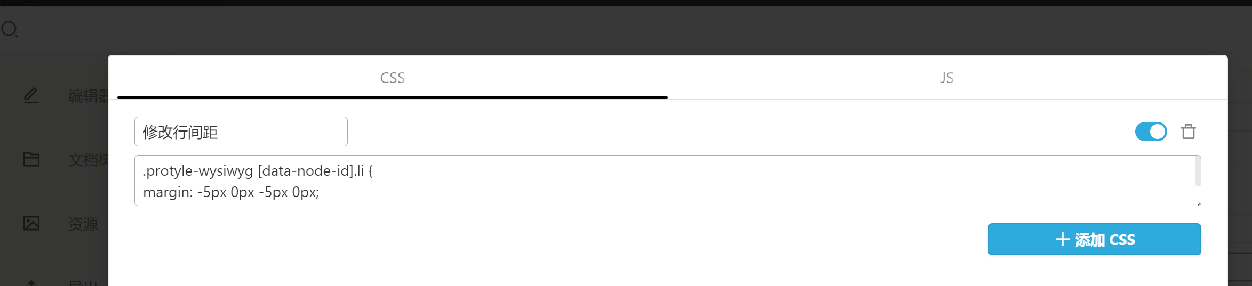The image size is (1252, 286).
Task: Open the 编辑器 settings section
Action: click(x=87, y=96)
